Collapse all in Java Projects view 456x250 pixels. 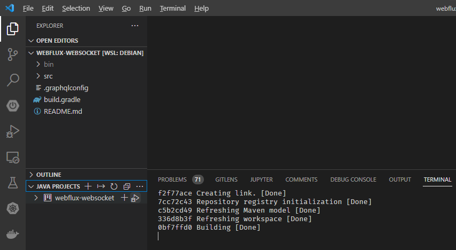pyautogui.click(x=126, y=186)
